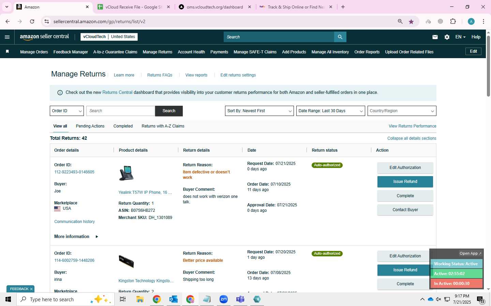Open order ID 114-6002759-1448206 link
Screen dimensions: 491x306
click(74, 260)
